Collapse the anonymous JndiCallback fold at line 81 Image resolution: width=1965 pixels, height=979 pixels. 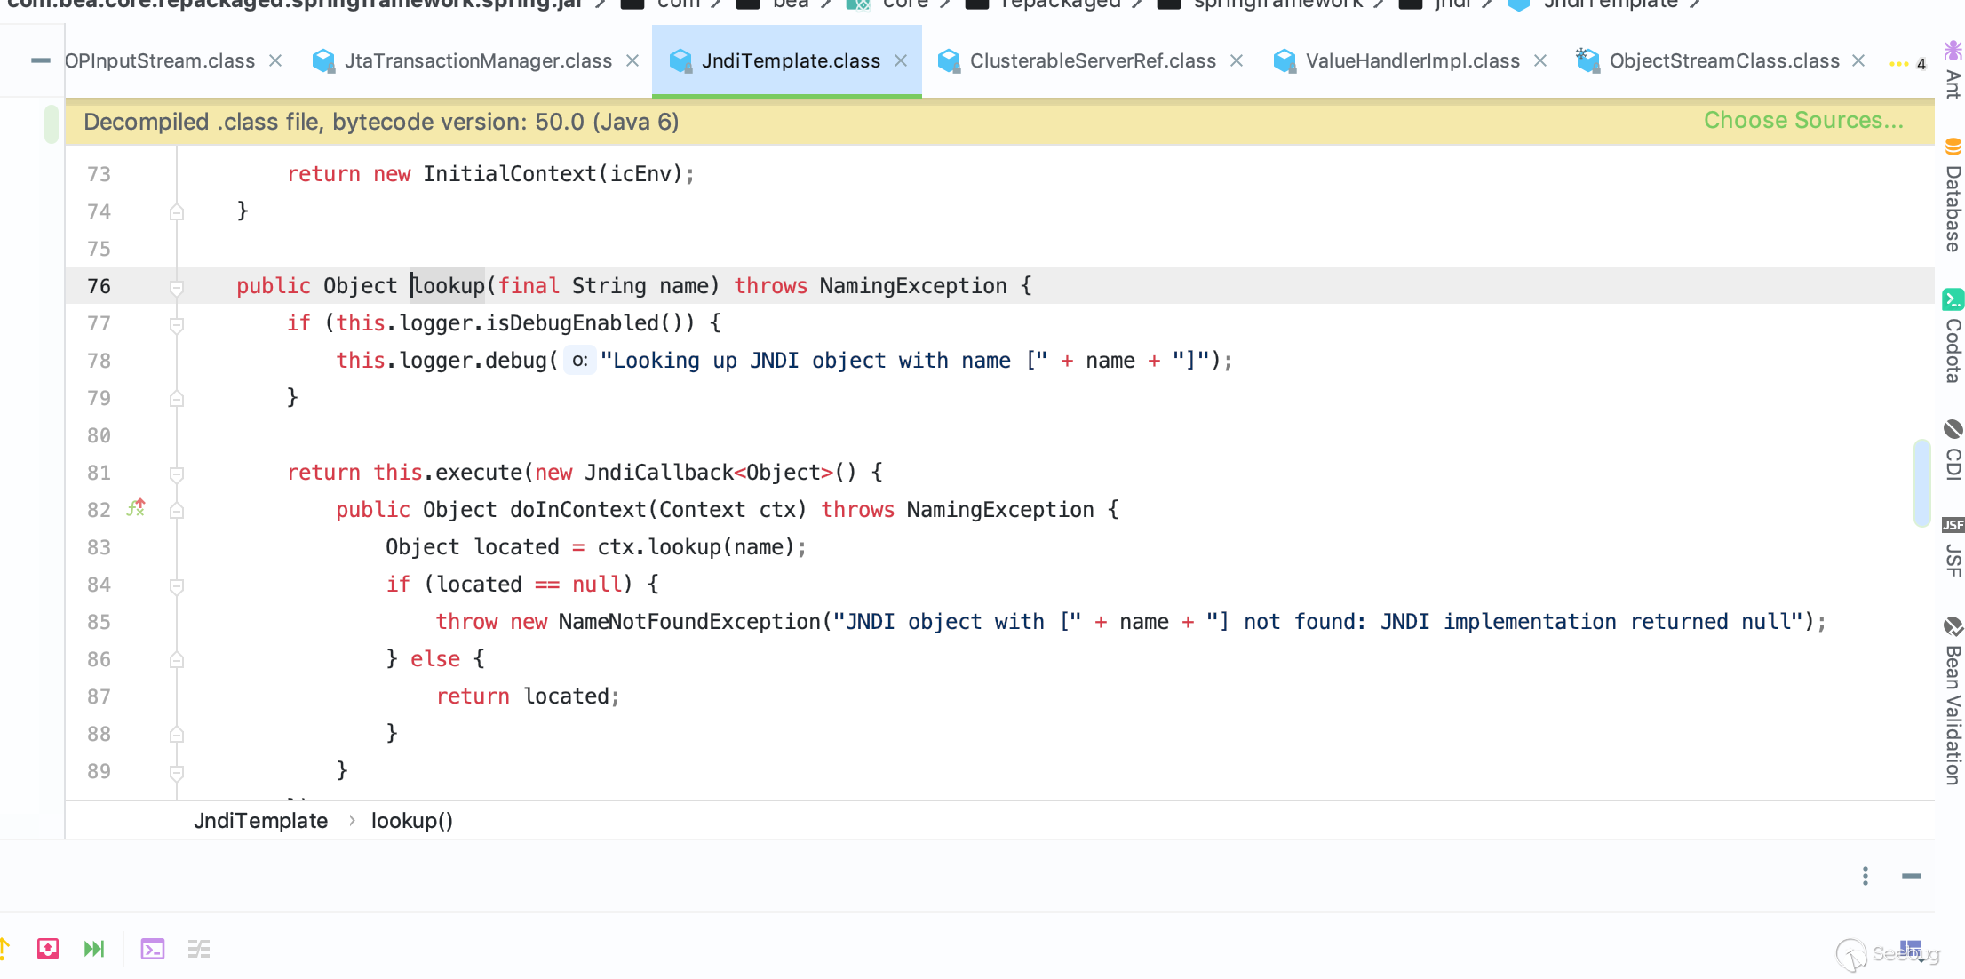tap(177, 474)
